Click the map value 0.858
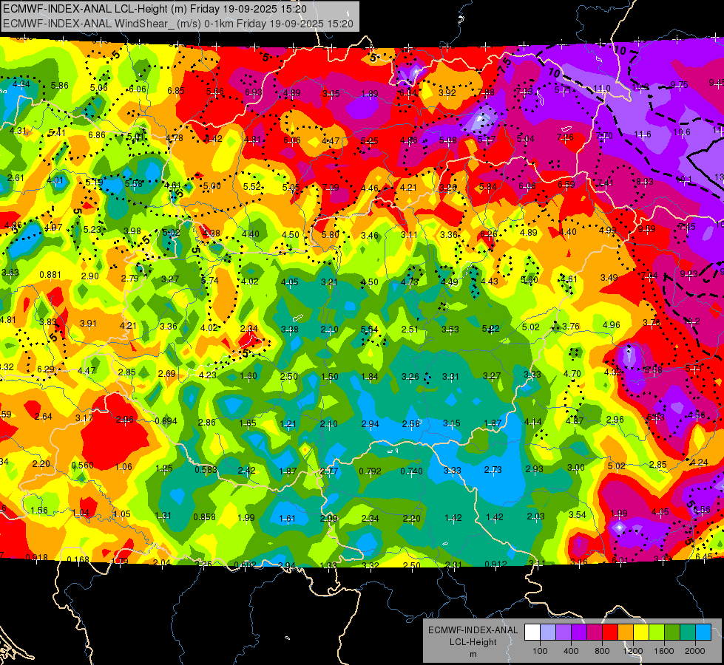This screenshot has height=665, width=724. [x=204, y=517]
